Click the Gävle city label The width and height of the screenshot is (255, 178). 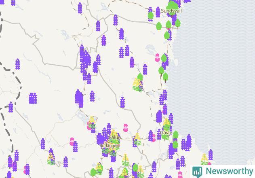tap(166, 133)
